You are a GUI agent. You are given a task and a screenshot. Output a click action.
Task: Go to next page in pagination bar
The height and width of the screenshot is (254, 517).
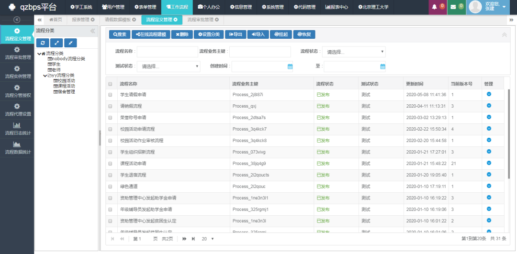pyautogui.click(x=184, y=238)
